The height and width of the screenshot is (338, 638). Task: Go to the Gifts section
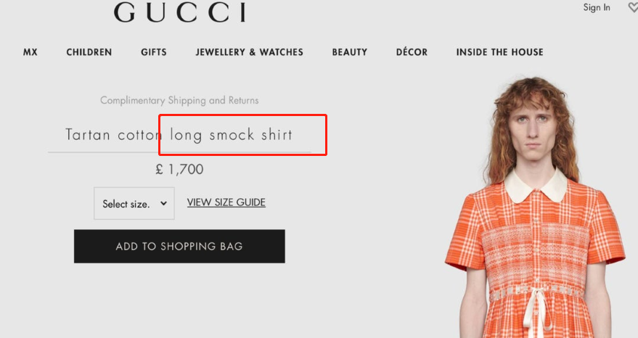(154, 52)
